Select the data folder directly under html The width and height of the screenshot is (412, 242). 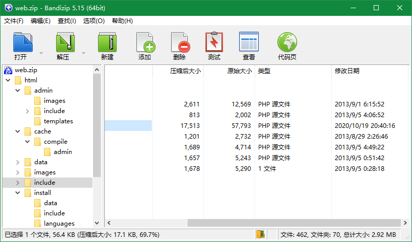coord(41,162)
